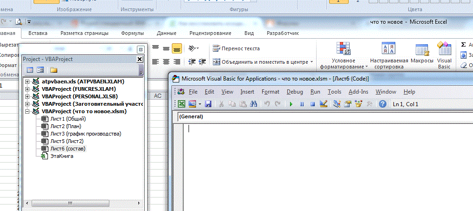Open the Run menu in the VBA editor
The width and height of the screenshot is (473, 211).
(315, 91)
